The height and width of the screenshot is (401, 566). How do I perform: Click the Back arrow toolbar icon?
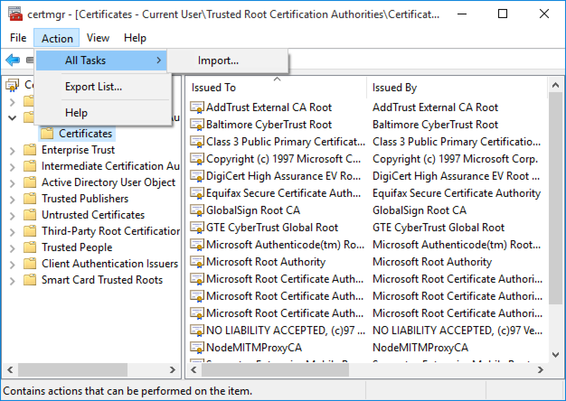click(x=13, y=60)
